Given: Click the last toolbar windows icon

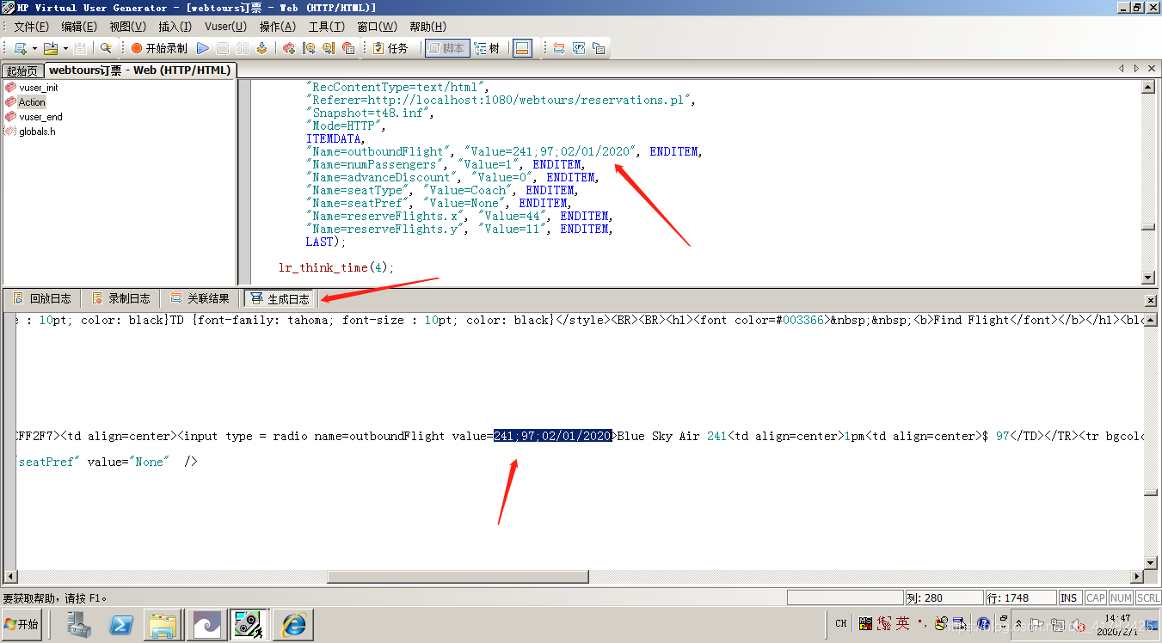Looking at the screenshot, I should [x=599, y=48].
